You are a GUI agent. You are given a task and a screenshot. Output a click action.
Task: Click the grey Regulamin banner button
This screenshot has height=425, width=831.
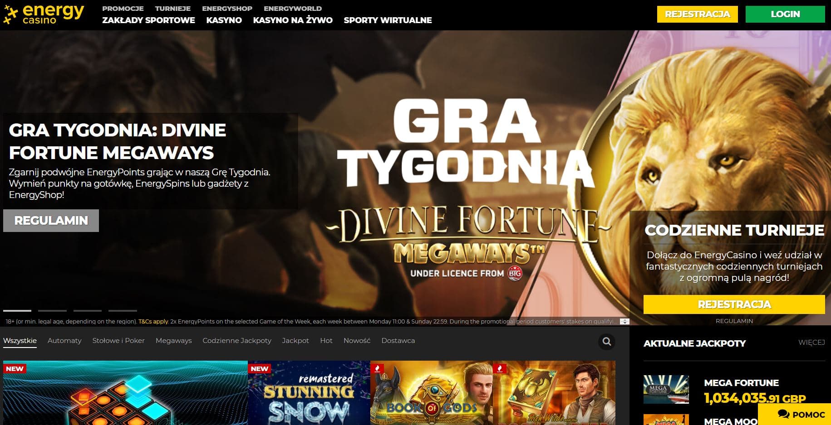51,221
